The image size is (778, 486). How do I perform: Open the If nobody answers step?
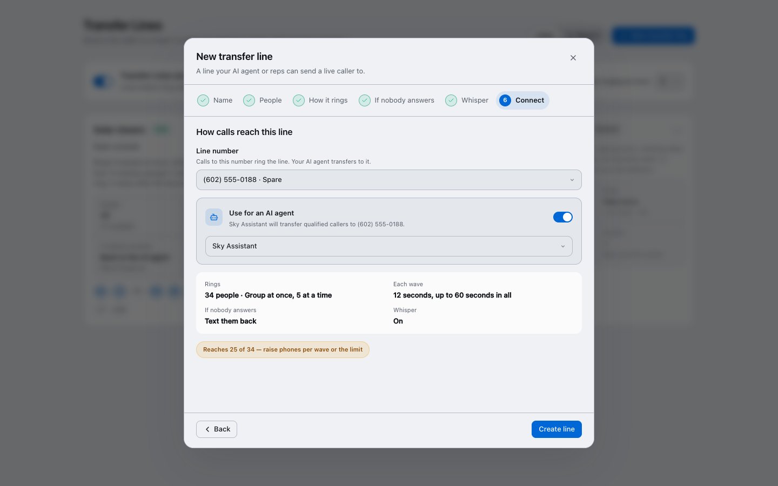[397, 100]
